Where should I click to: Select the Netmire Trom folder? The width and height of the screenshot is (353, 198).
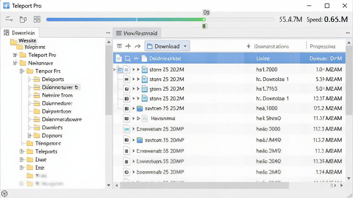53,96
